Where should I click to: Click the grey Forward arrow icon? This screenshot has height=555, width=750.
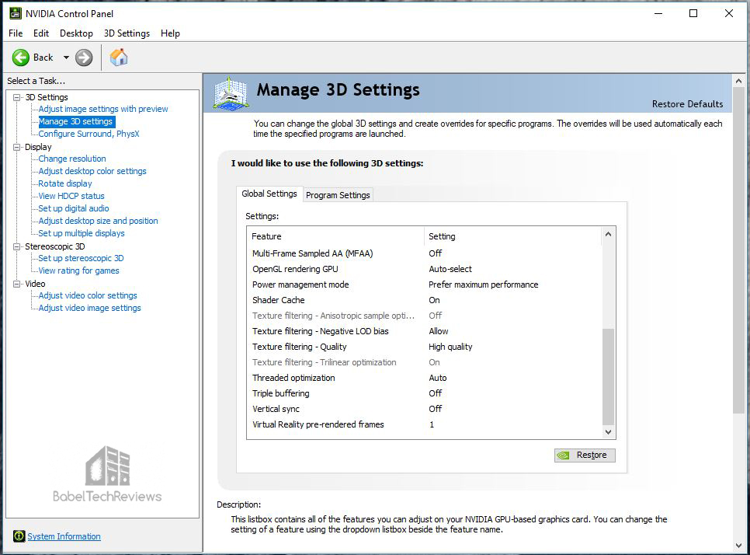pyautogui.click(x=84, y=58)
